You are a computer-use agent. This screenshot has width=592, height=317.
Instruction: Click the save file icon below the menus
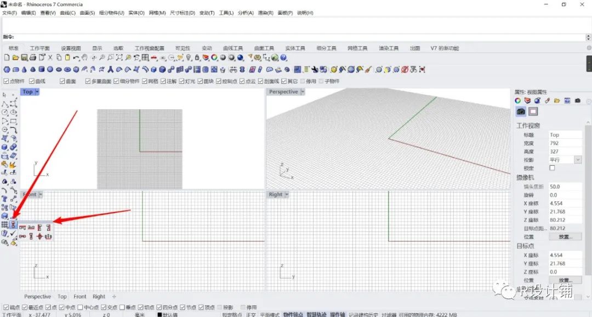pos(25,59)
